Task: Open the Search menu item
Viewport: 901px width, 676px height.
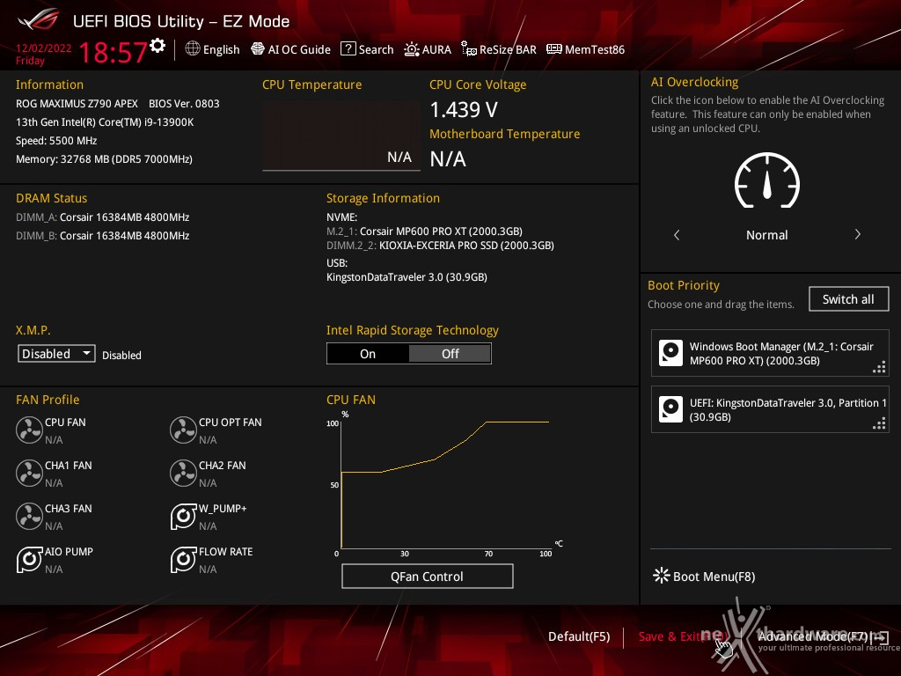Action: pos(367,49)
